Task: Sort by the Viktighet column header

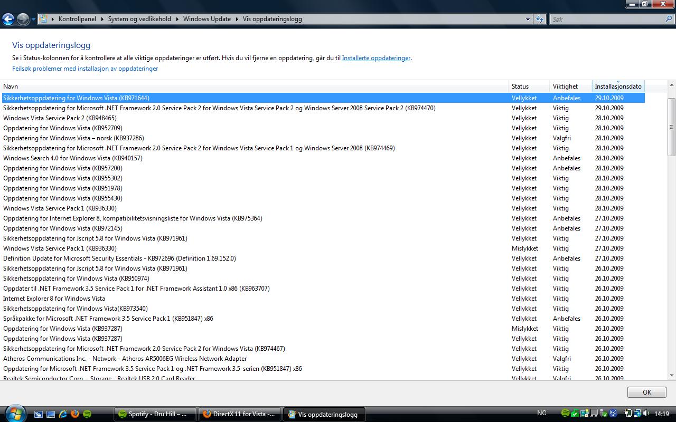Action: (x=571, y=87)
